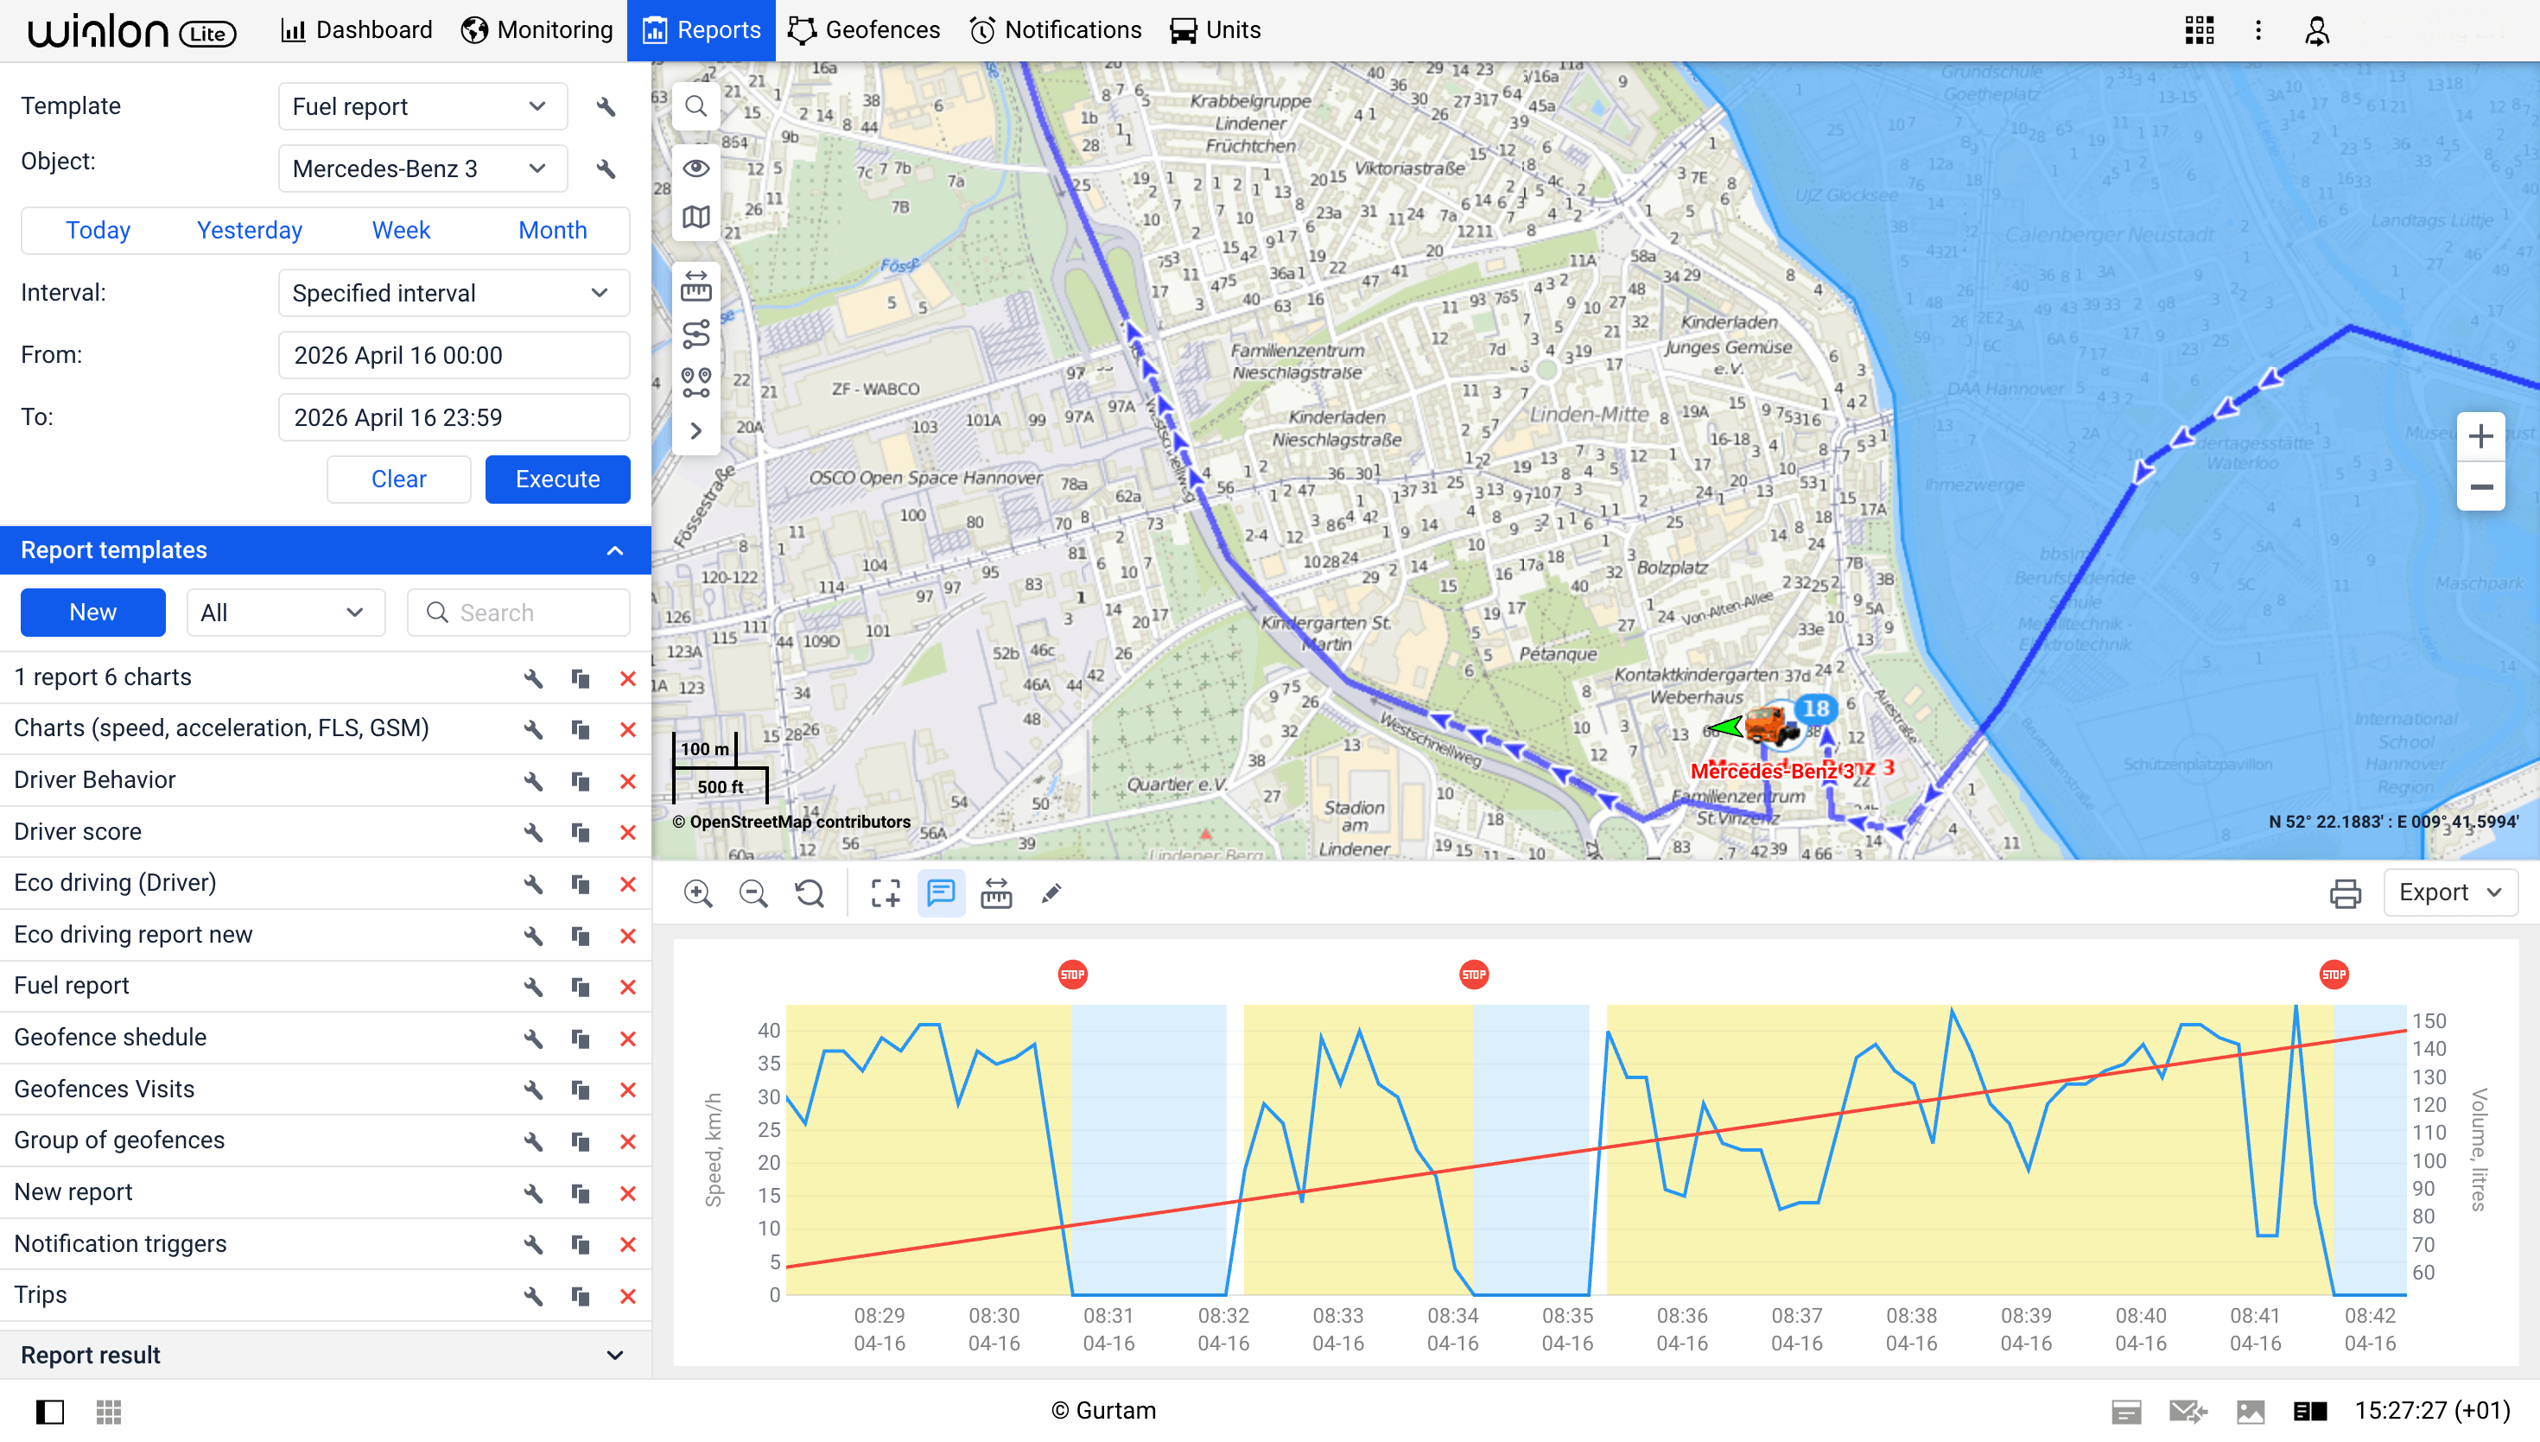Image resolution: width=2540 pixels, height=1442 pixels.
Task: Open the Monitoring tab
Action: (x=537, y=31)
